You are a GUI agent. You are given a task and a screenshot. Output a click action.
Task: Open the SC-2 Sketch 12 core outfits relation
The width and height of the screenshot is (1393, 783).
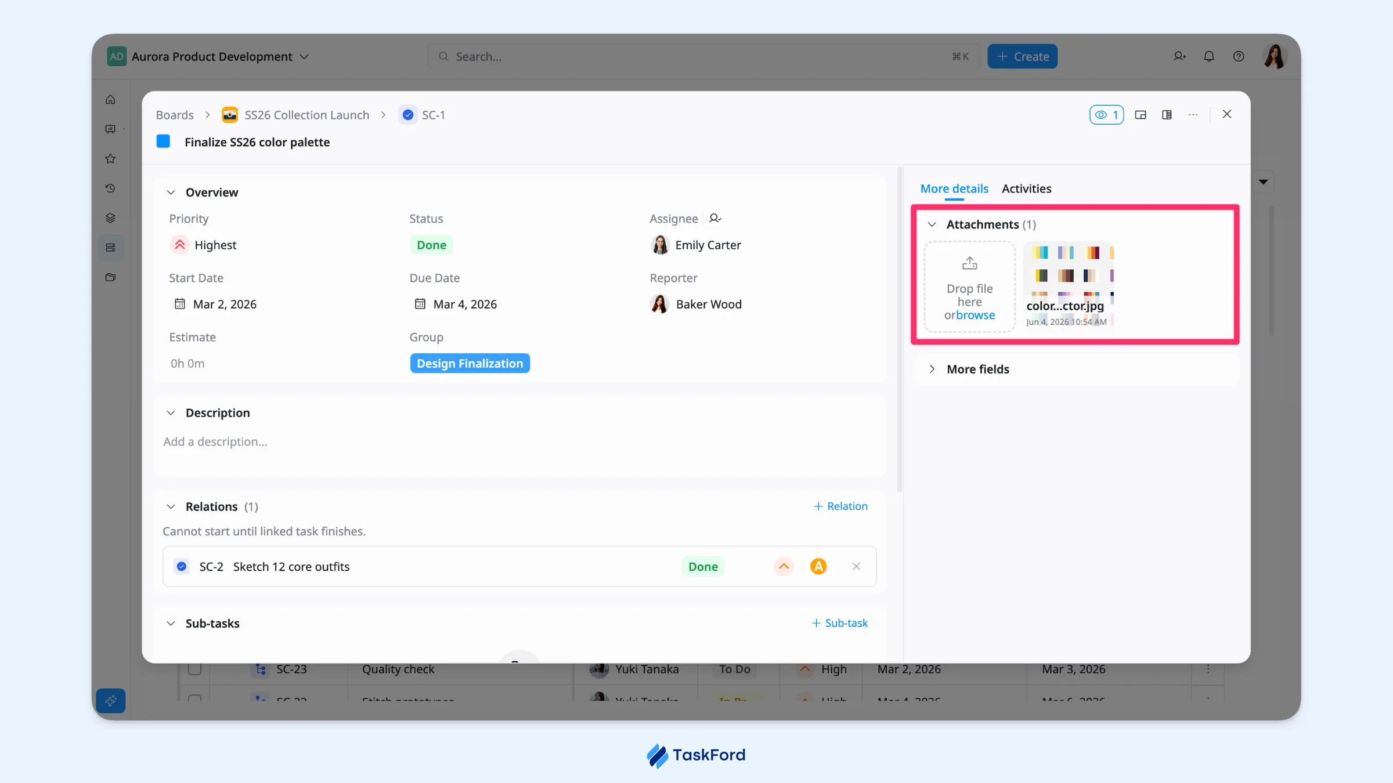point(519,567)
